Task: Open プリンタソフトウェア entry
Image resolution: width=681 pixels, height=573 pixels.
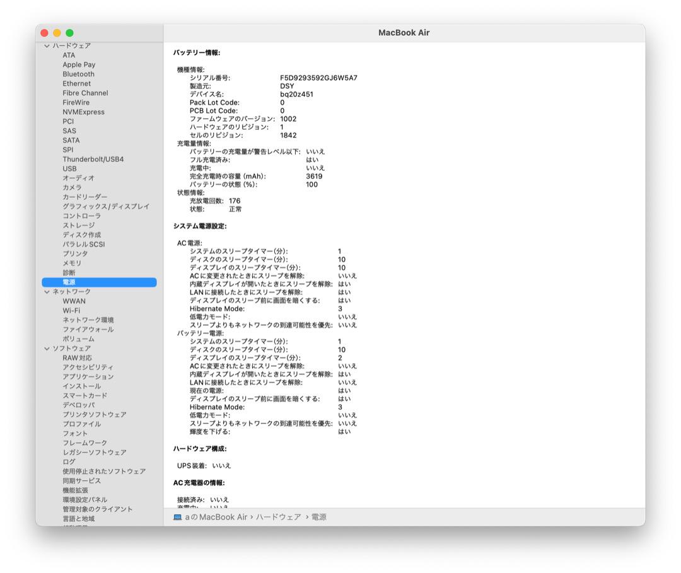Action: point(94,415)
